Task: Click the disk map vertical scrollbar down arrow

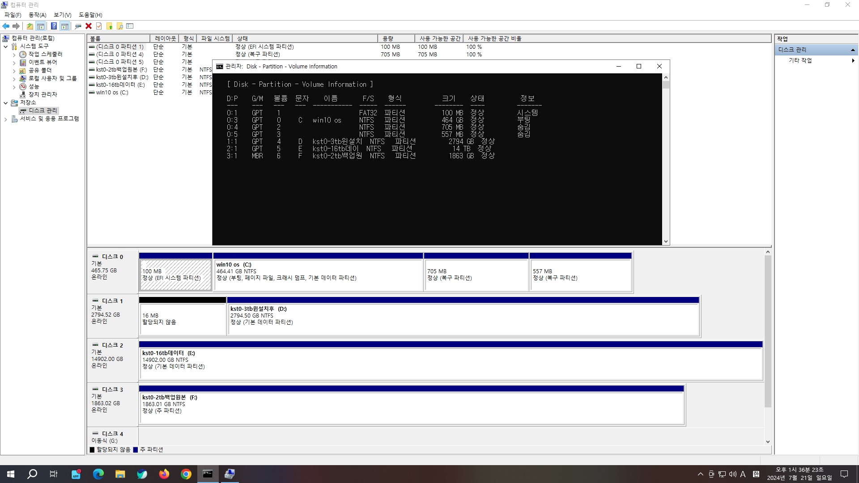Action: click(x=768, y=442)
